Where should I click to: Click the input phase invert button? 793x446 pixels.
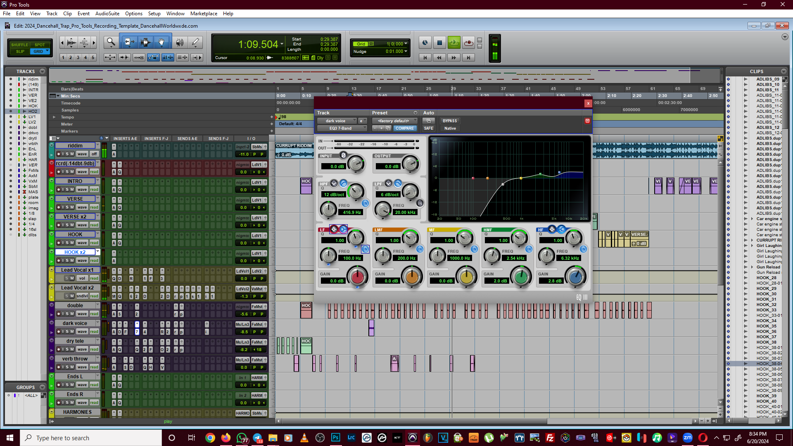tap(343, 155)
